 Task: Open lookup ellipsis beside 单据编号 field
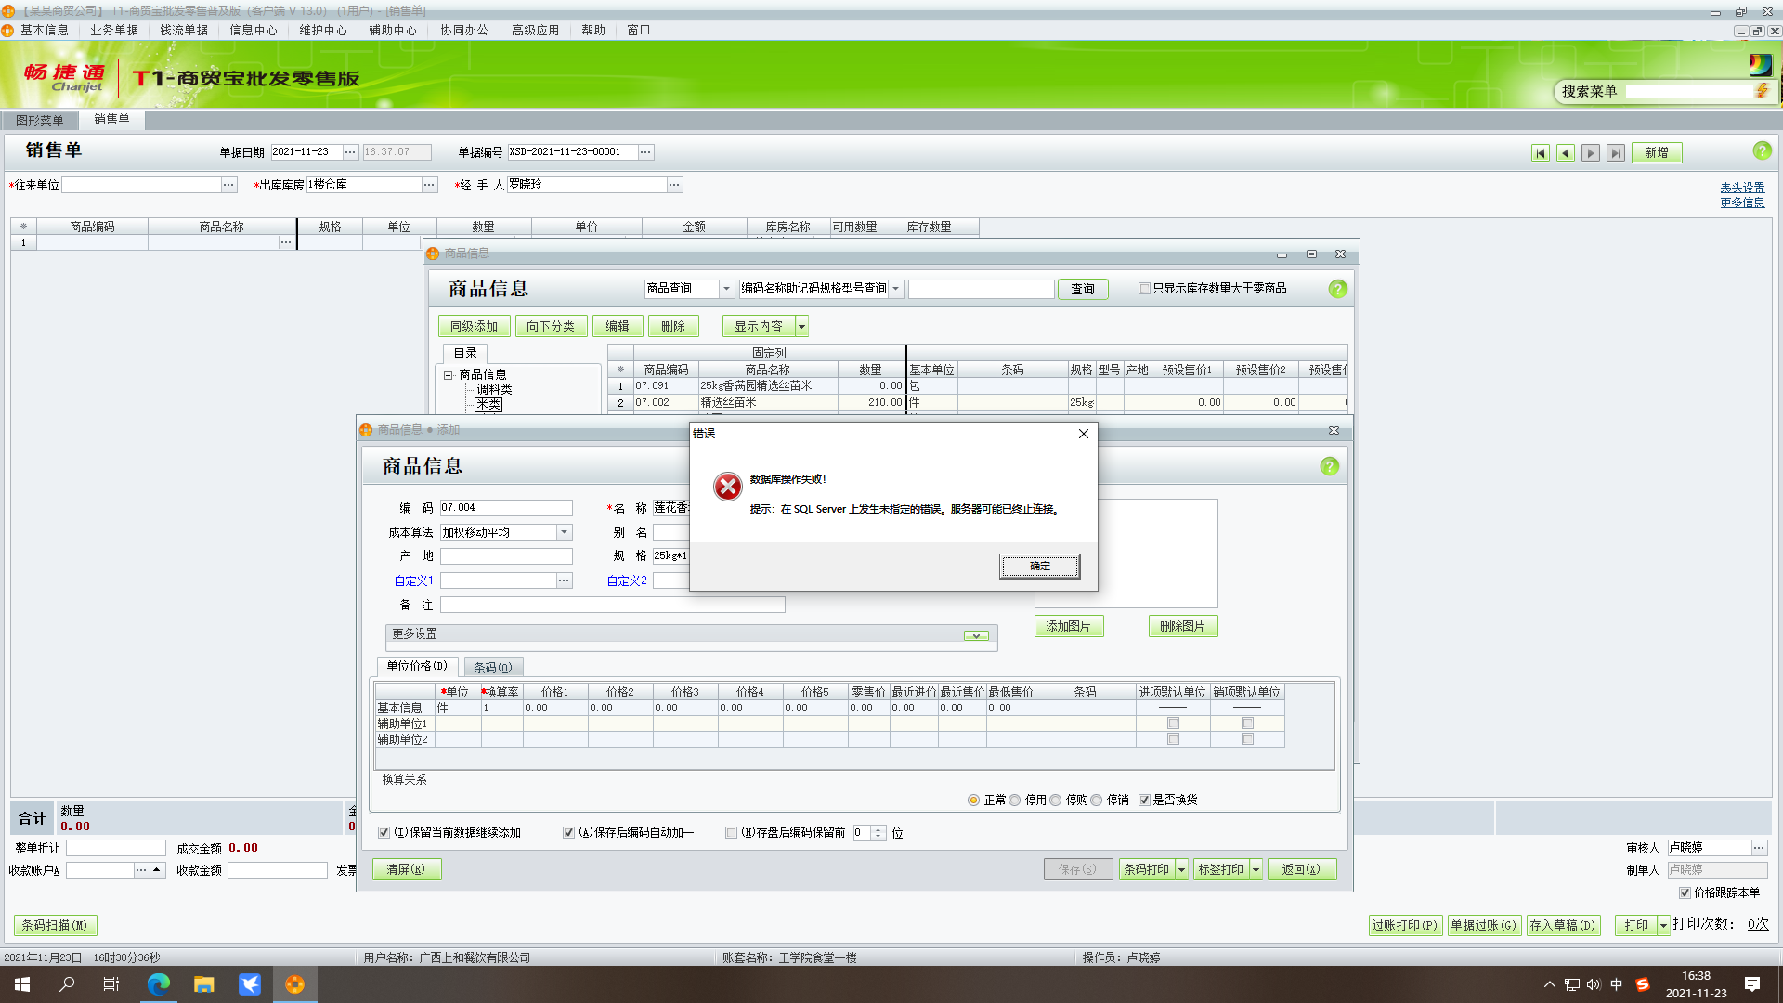point(645,152)
